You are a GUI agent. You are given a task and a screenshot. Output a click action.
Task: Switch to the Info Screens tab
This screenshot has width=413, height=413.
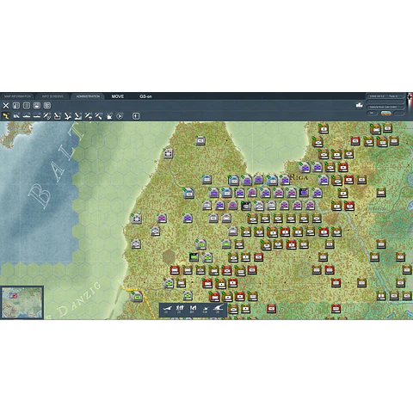click(52, 96)
